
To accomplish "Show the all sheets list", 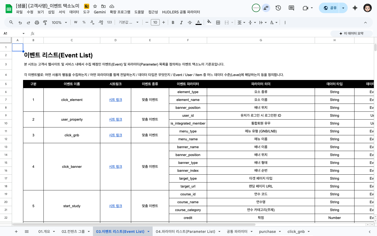I will tap(27, 232).
